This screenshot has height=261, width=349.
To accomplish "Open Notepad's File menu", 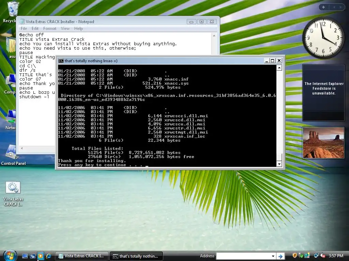I will pos(24,29).
